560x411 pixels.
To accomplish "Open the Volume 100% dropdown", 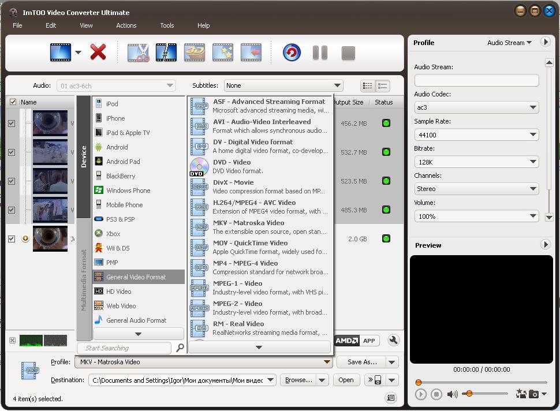I will point(476,216).
